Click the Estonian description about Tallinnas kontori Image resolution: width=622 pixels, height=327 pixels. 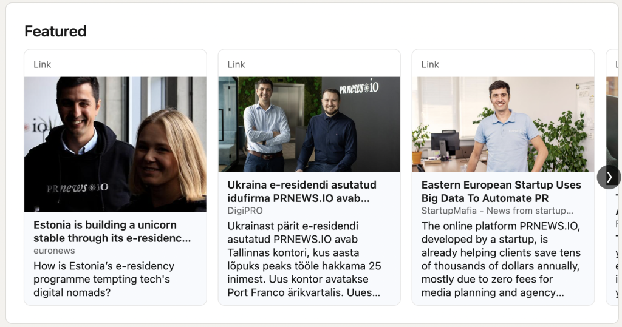point(304,259)
